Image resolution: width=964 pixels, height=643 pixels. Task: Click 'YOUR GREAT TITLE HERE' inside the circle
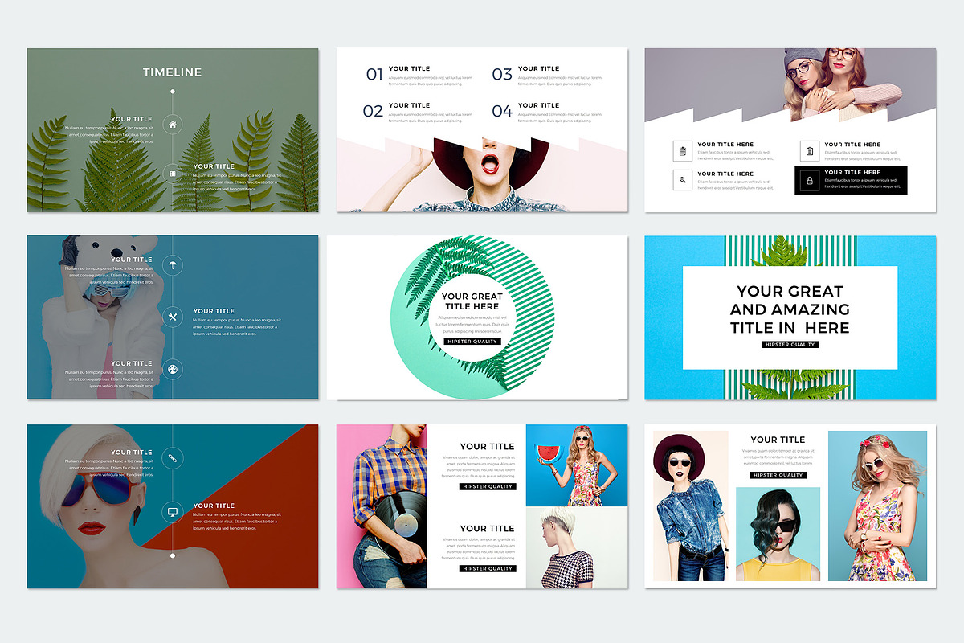[x=472, y=301]
